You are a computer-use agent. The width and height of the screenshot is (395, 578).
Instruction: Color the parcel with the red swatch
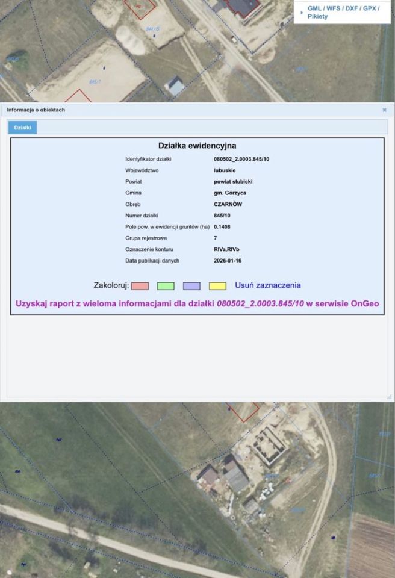click(x=140, y=286)
